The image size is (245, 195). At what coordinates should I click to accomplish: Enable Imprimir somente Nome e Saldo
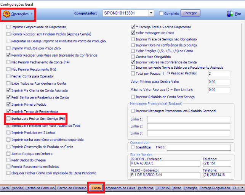pyautogui.click(x=133, y=68)
